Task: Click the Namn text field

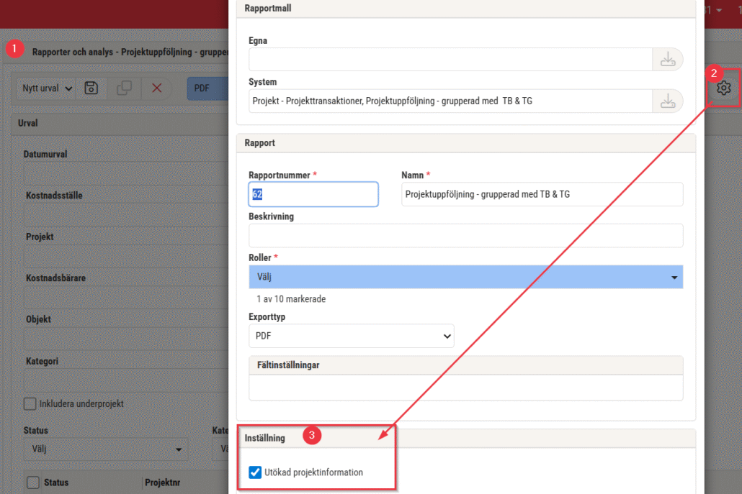Action: 542,194
